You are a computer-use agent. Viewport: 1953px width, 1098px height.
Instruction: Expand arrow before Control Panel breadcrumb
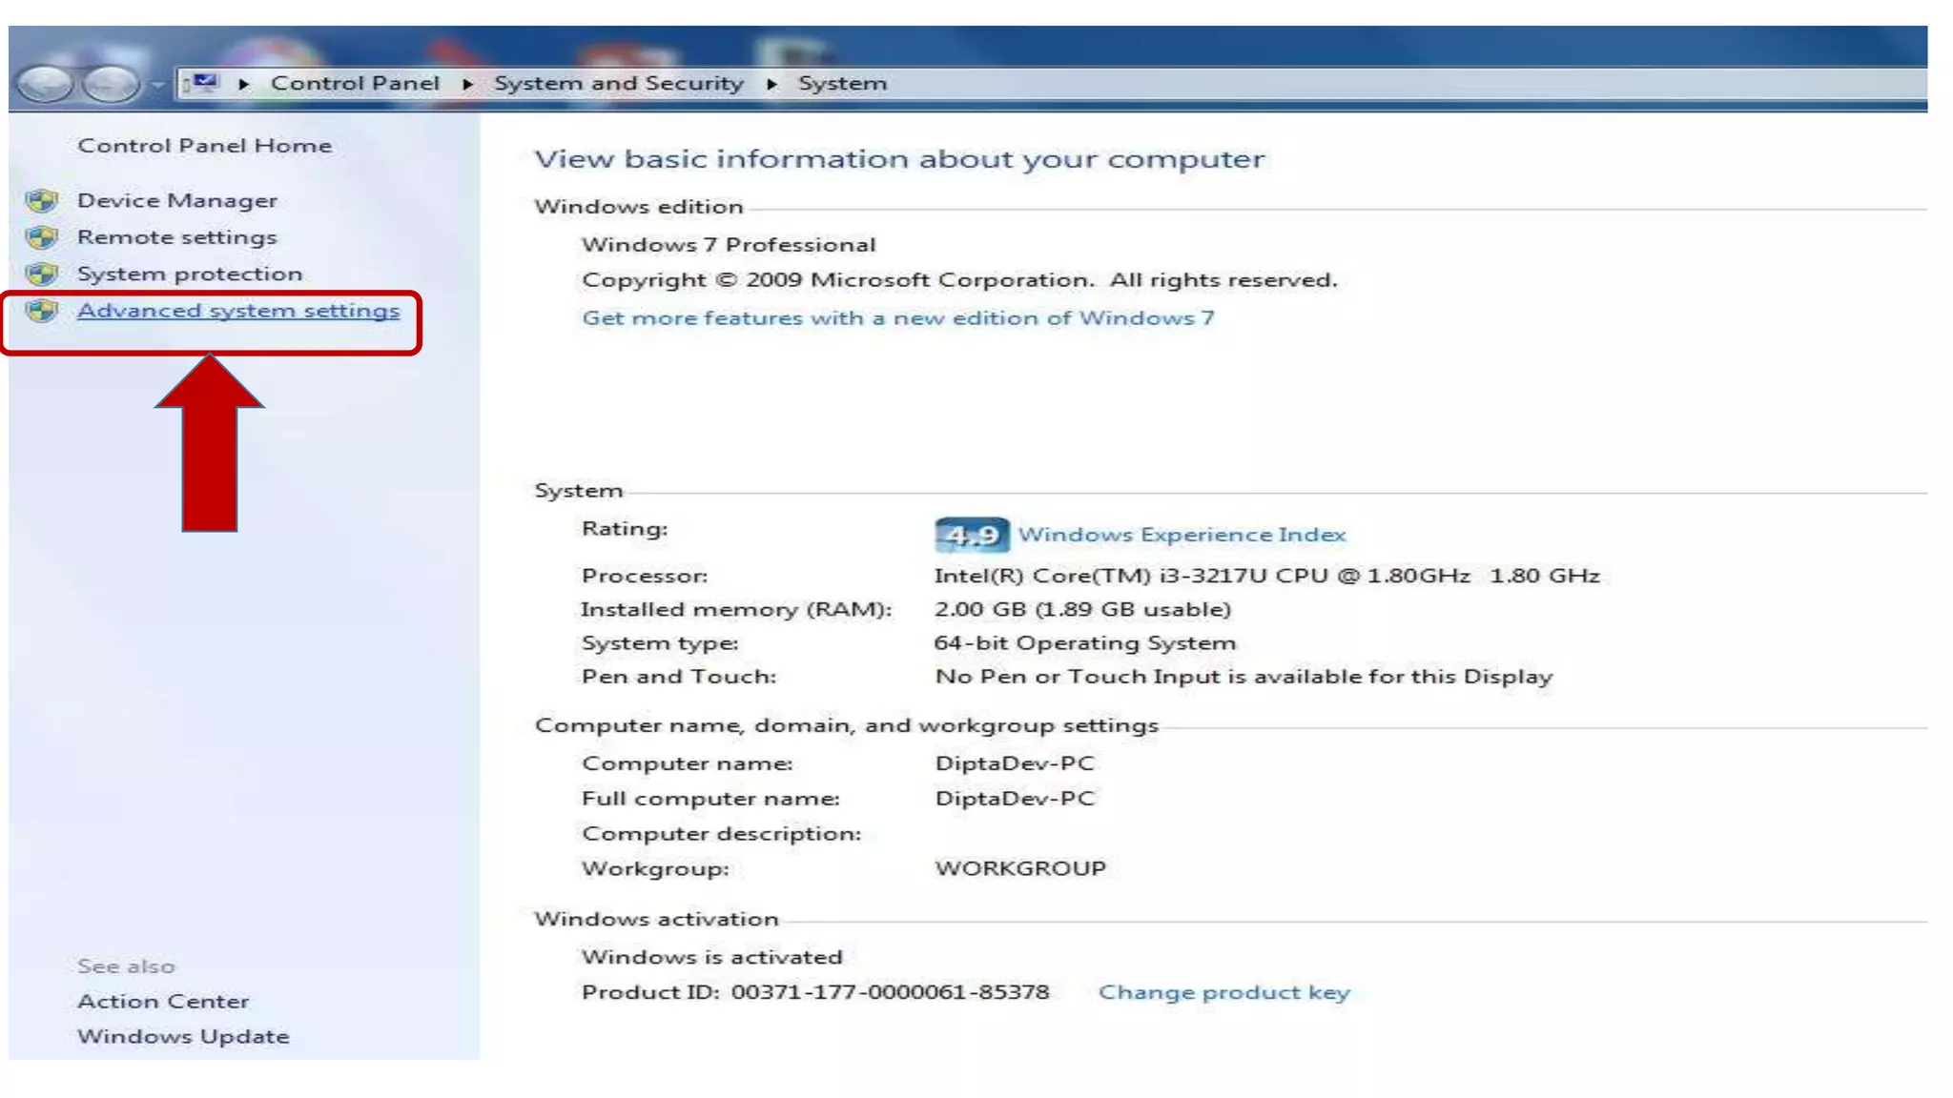[244, 84]
